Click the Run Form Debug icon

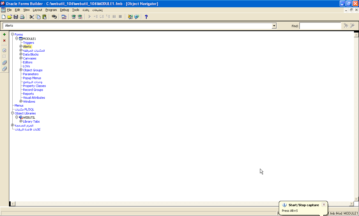tap(80, 17)
